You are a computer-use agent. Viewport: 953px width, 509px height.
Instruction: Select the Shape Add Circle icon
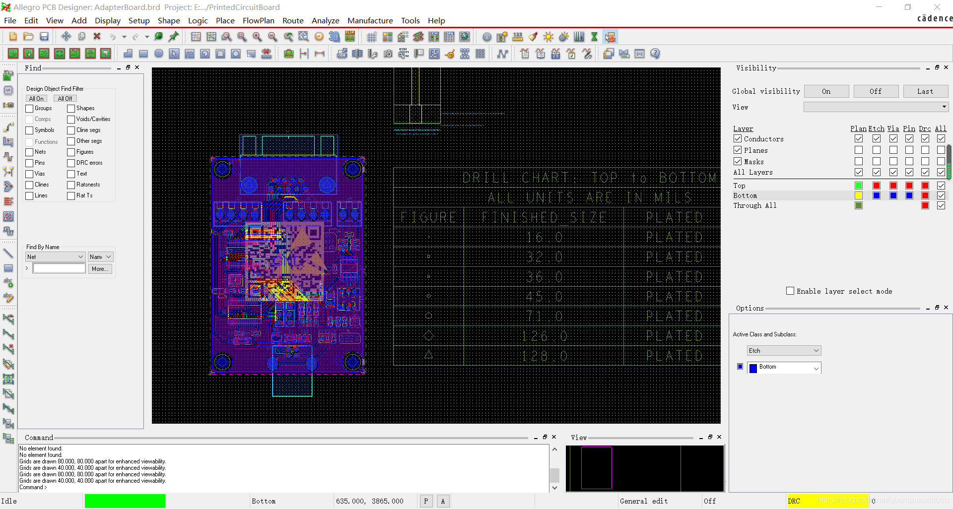point(159,54)
